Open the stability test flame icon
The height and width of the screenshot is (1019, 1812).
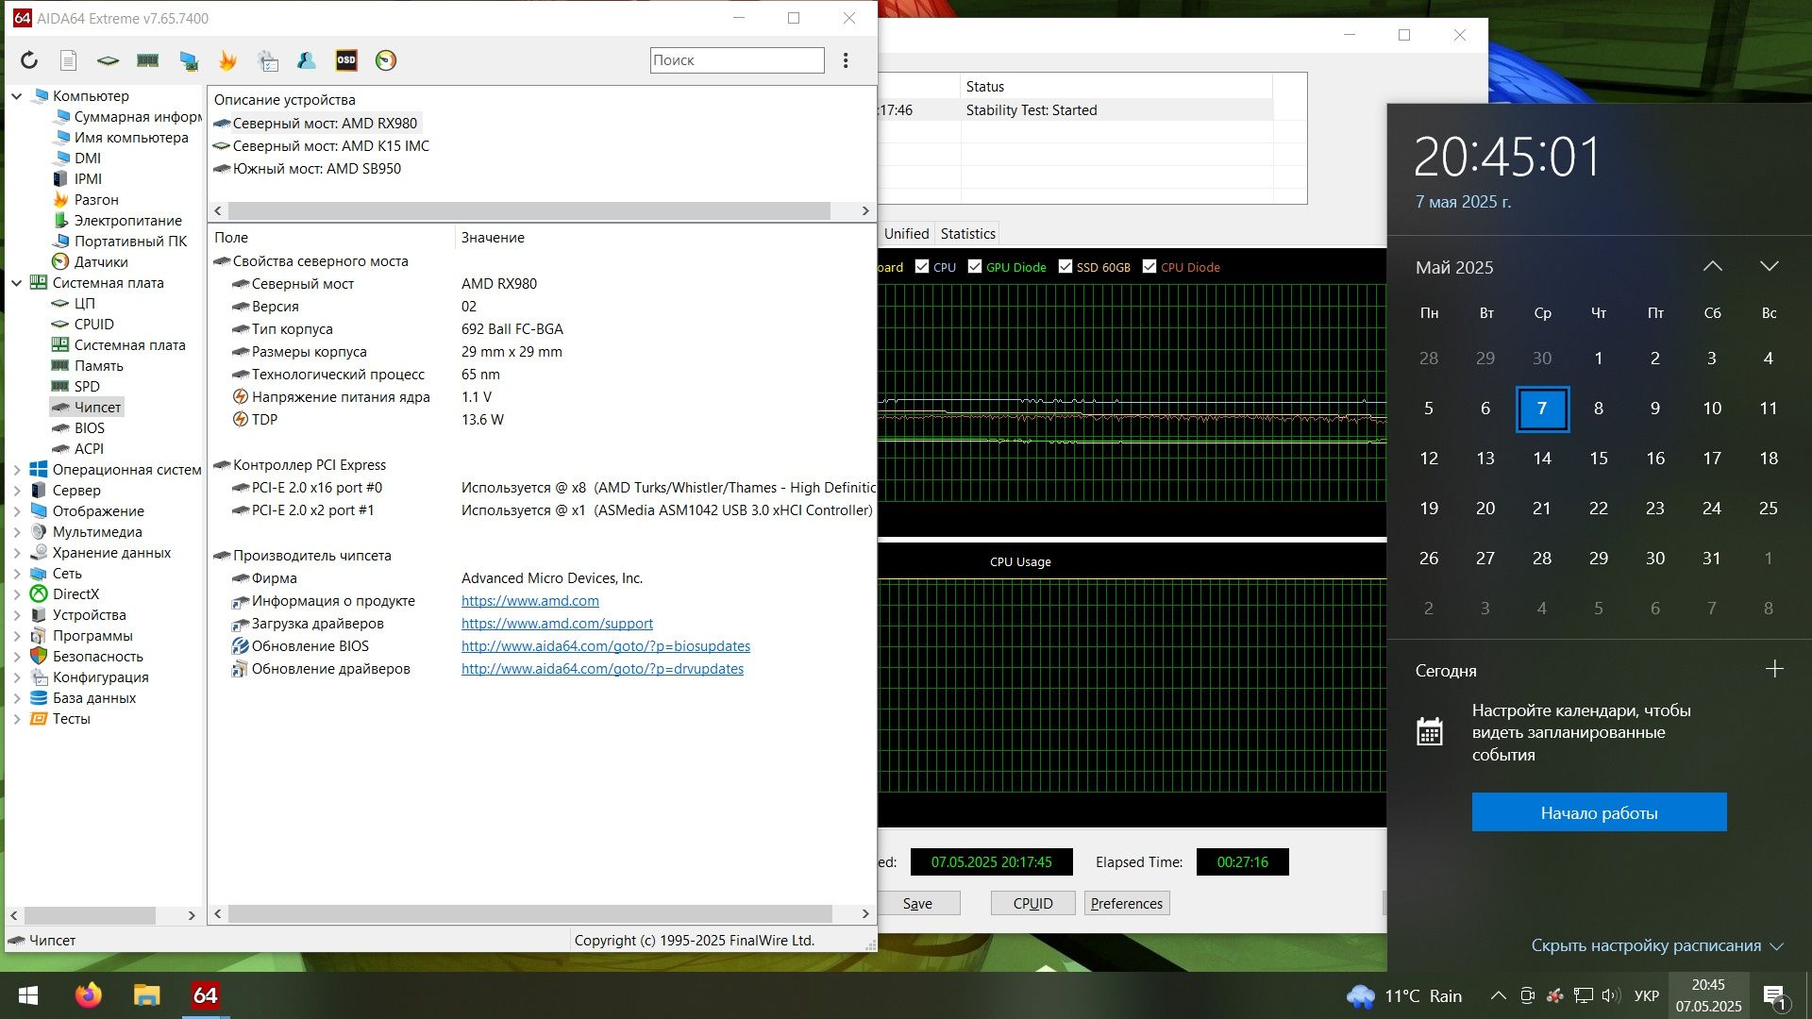[x=227, y=60]
